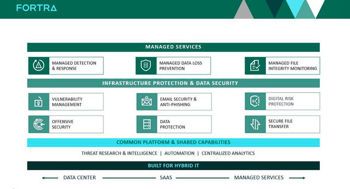Select the Managed Services header bar
This screenshot has width=350, height=189.
coord(173,47)
